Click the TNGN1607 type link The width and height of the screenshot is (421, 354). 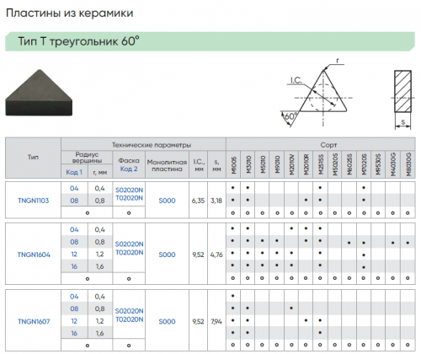(34, 321)
